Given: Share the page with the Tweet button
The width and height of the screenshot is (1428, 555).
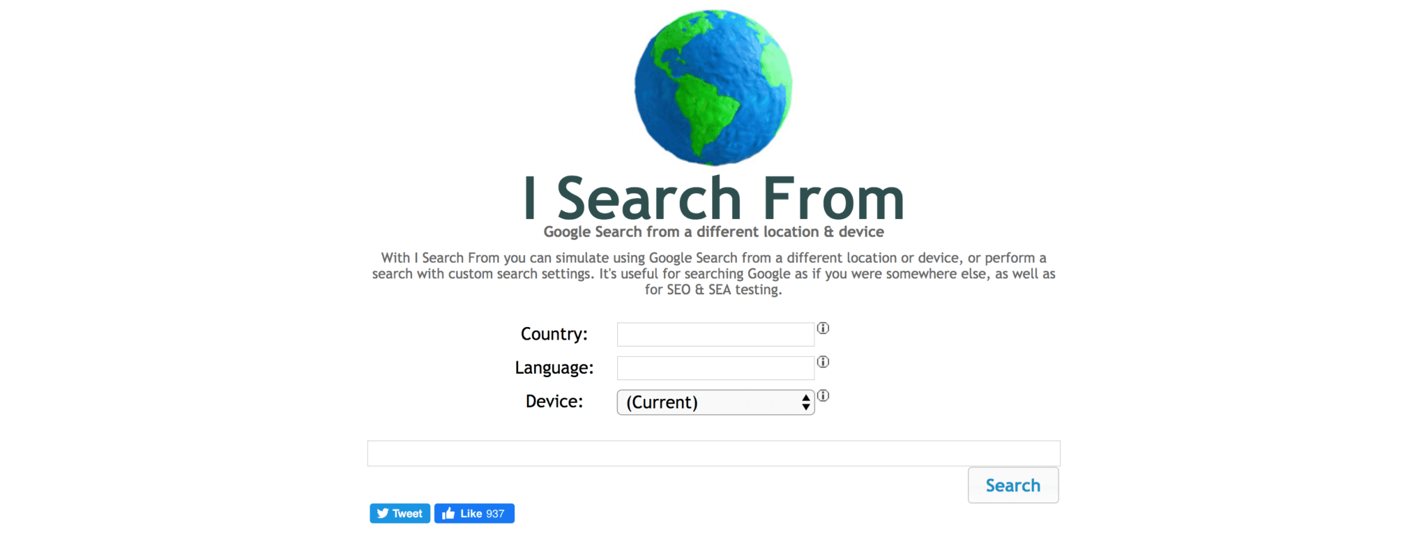Looking at the screenshot, I should point(400,513).
